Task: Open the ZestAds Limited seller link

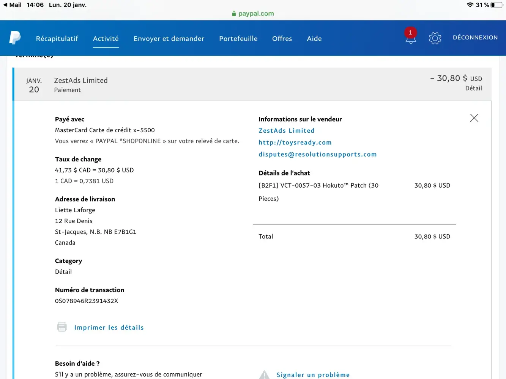Action: point(286,130)
